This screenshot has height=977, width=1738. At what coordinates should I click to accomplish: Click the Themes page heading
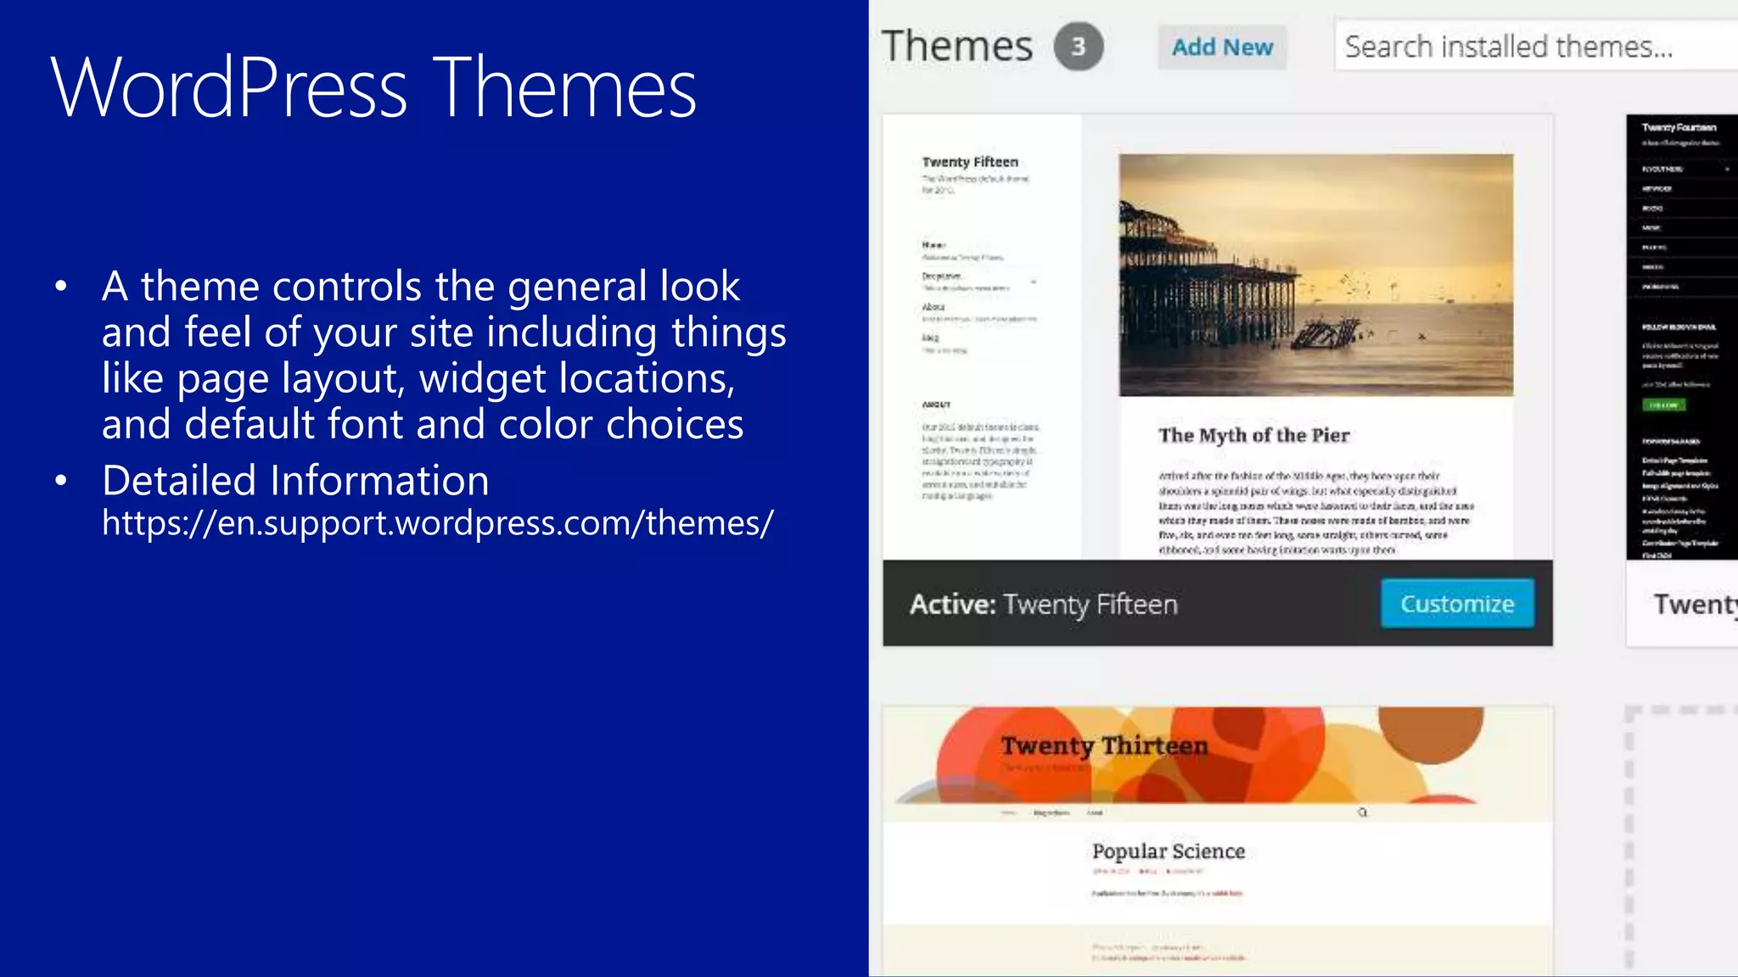point(956,47)
